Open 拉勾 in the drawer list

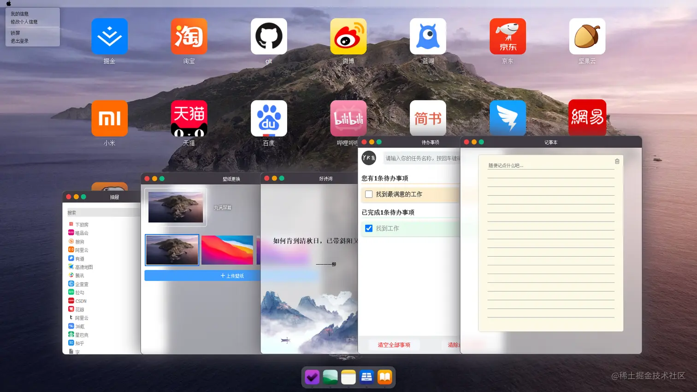coord(77,293)
